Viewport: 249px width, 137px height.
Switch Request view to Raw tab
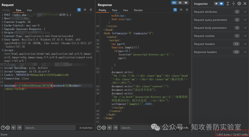[19, 10]
